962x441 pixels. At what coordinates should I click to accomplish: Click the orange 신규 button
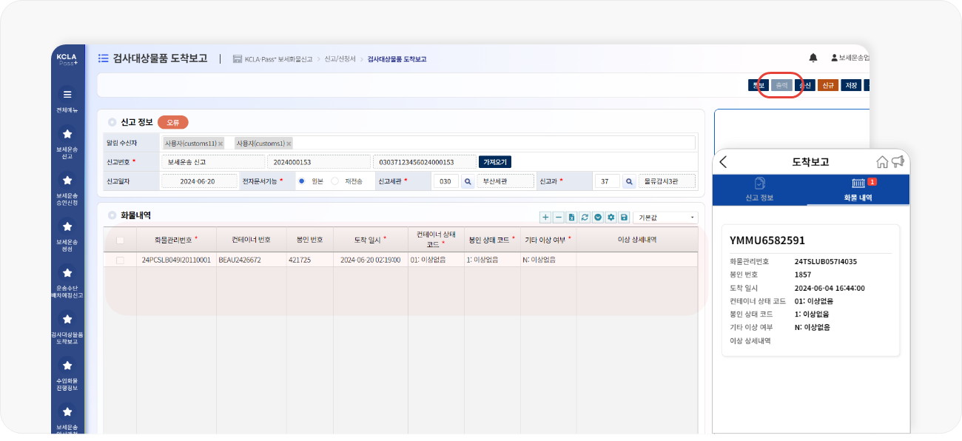[827, 85]
